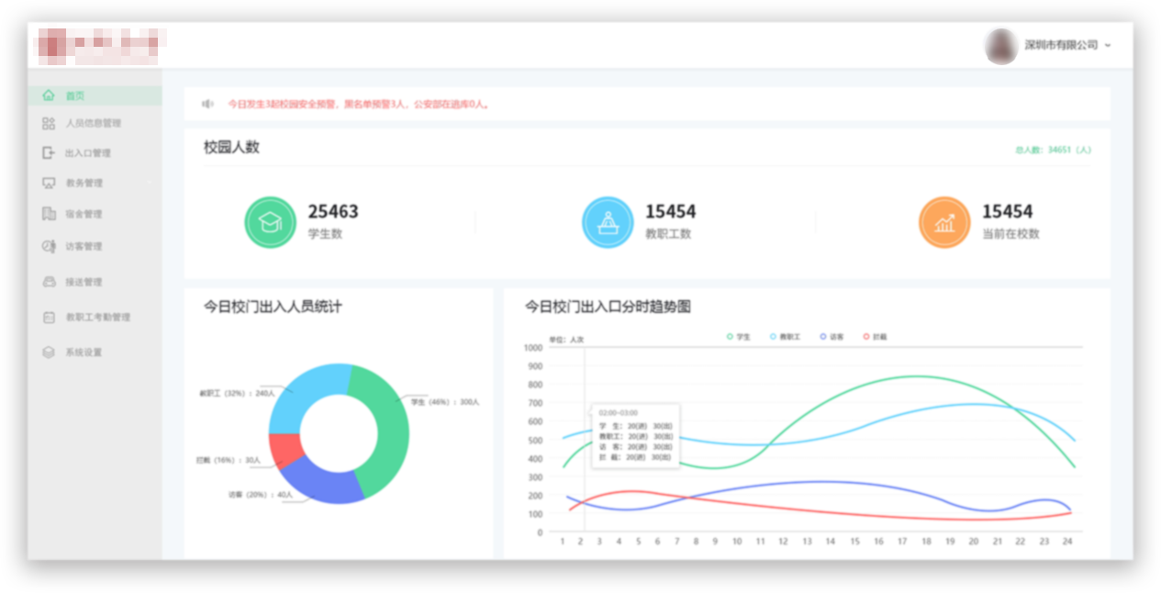Screen dimensions: 1161x593
Task: Click the 总人数 total count text
Action: click(x=1053, y=150)
